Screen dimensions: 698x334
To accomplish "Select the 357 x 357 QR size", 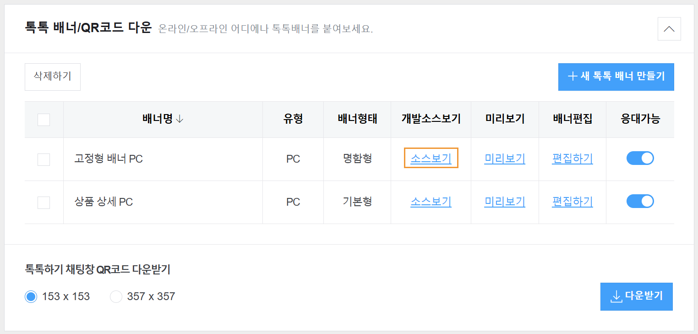I will point(116,297).
